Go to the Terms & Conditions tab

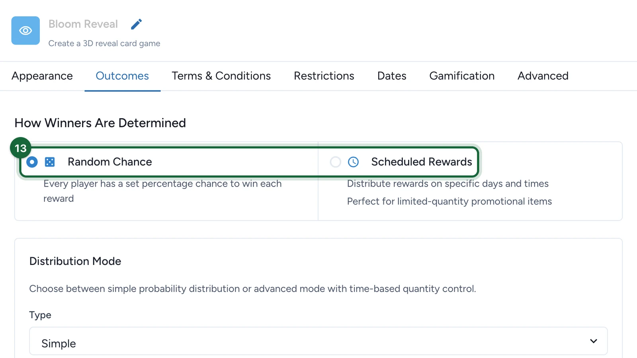coord(221,76)
